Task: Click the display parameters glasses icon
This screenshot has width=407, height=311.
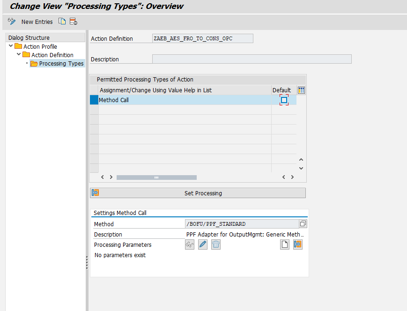Action: 190,244
